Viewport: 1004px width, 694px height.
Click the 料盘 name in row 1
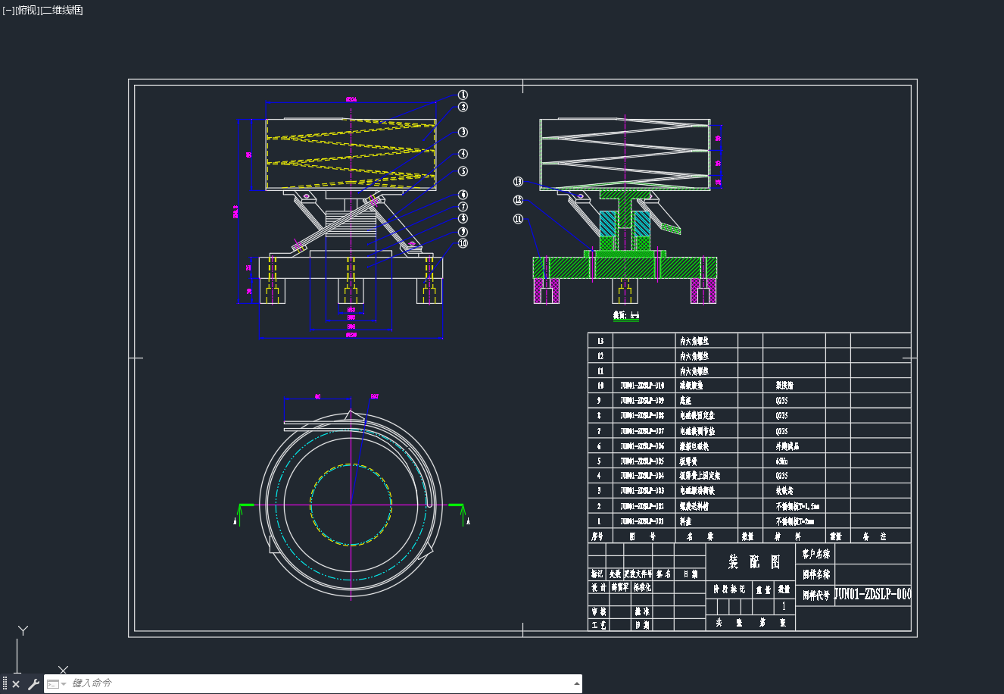click(685, 521)
